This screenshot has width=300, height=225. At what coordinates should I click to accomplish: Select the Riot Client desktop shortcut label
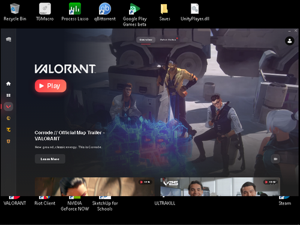tap(45, 203)
